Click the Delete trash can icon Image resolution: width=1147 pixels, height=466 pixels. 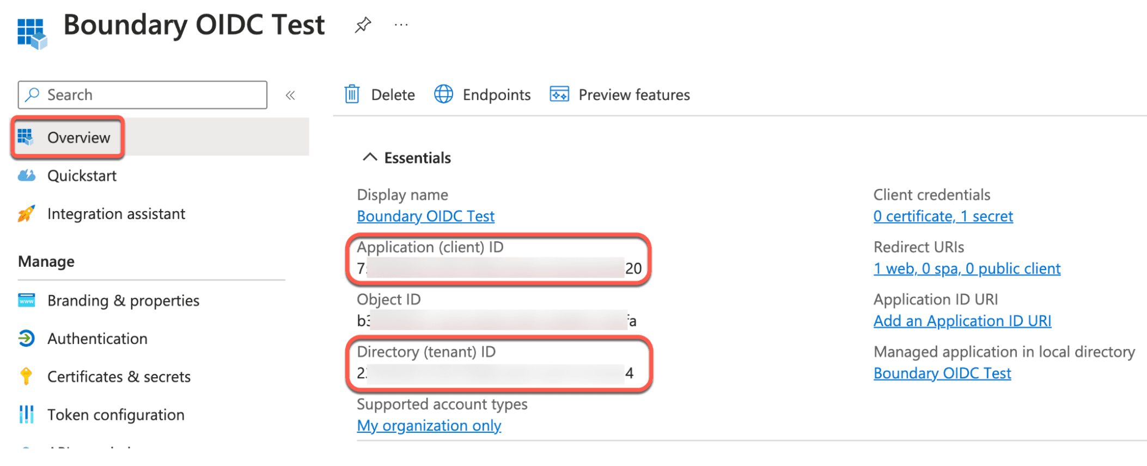[352, 94]
